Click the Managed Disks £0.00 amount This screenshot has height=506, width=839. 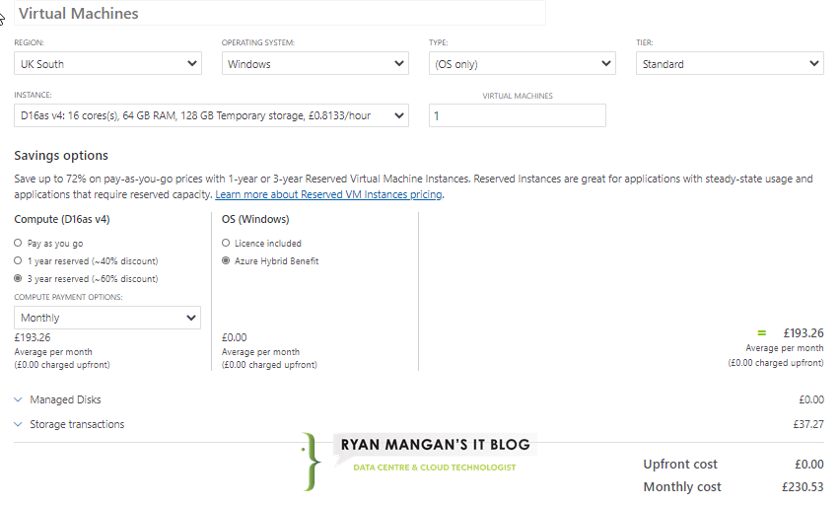(811, 399)
